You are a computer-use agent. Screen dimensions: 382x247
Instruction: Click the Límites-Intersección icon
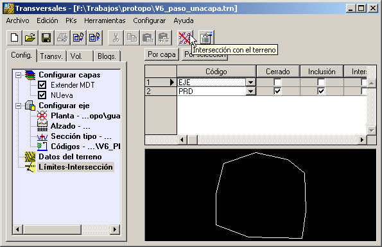point(30,168)
